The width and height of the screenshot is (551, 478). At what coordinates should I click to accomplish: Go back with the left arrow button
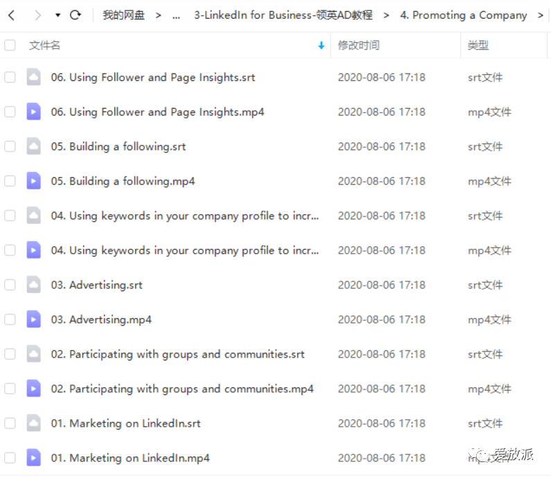click(12, 15)
